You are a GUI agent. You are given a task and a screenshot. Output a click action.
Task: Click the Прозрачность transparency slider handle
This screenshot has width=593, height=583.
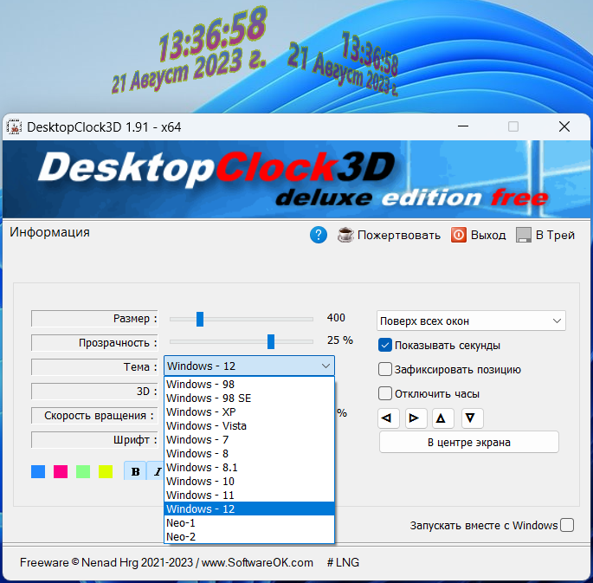pos(271,341)
